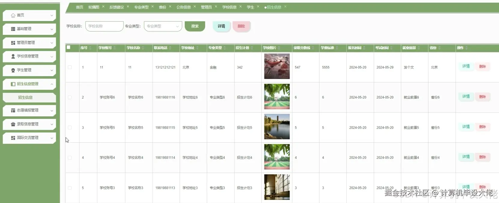Click the 学校信息管理 person icon
Image resolution: width=499 pixels, height=203 pixels.
[x=13, y=56]
